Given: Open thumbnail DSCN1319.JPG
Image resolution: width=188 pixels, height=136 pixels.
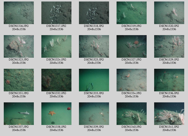Looking at the screenshot, I should click(132, 13).
